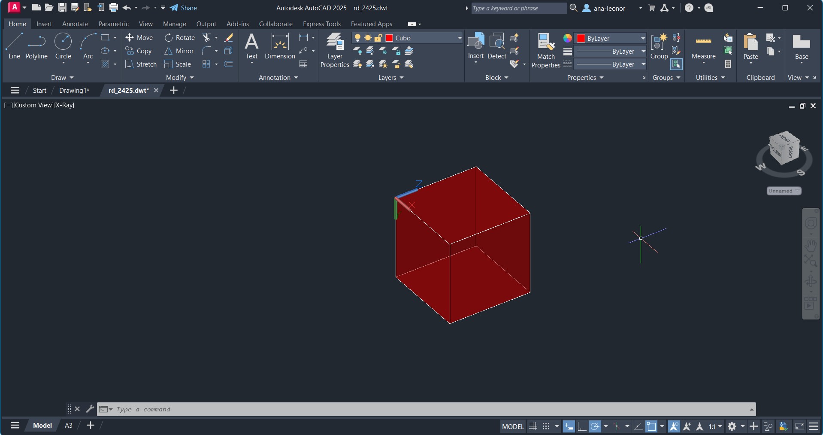Viewport: 823px width, 435px height.
Task: Click the Share button
Action: 184,8
